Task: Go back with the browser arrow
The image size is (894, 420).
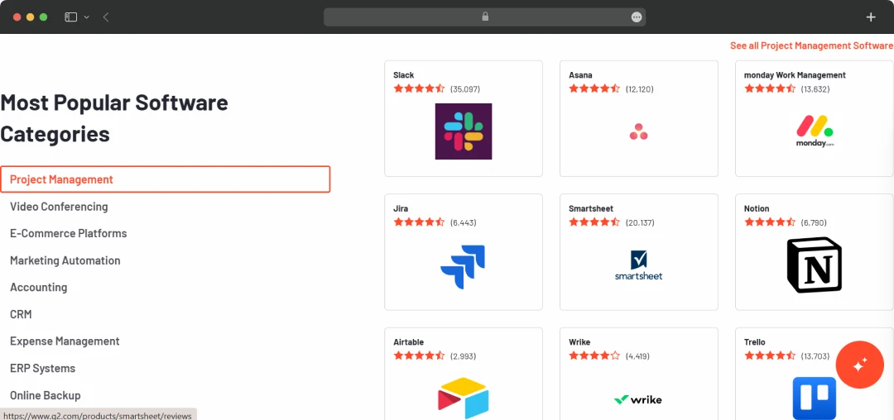Action: (106, 17)
